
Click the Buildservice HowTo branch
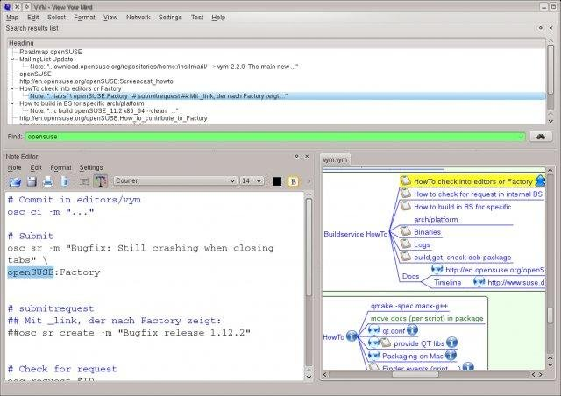[x=356, y=235]
